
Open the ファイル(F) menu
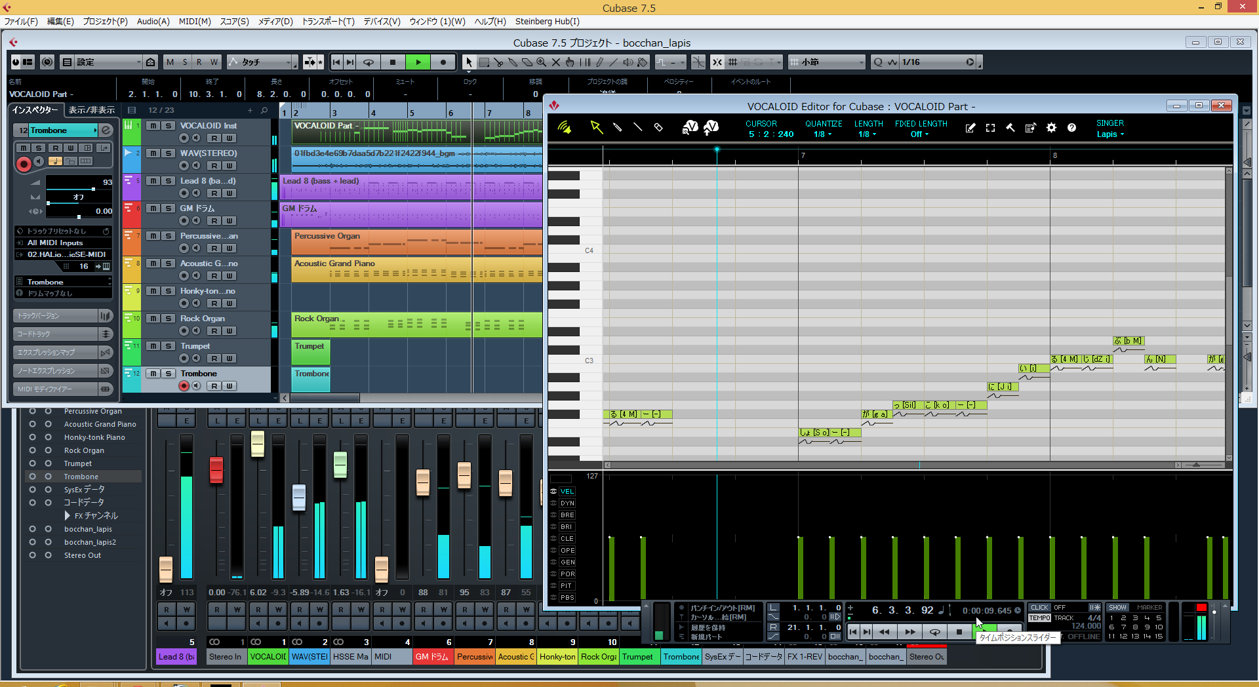tap(21, 22)
